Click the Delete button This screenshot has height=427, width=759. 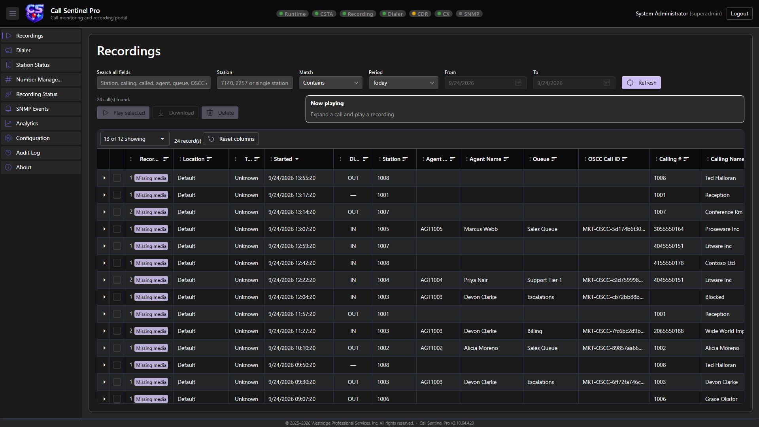pyautogui.click(x=220, y=113)
